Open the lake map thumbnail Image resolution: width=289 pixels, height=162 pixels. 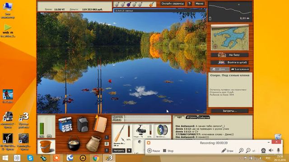coord(230,38)
